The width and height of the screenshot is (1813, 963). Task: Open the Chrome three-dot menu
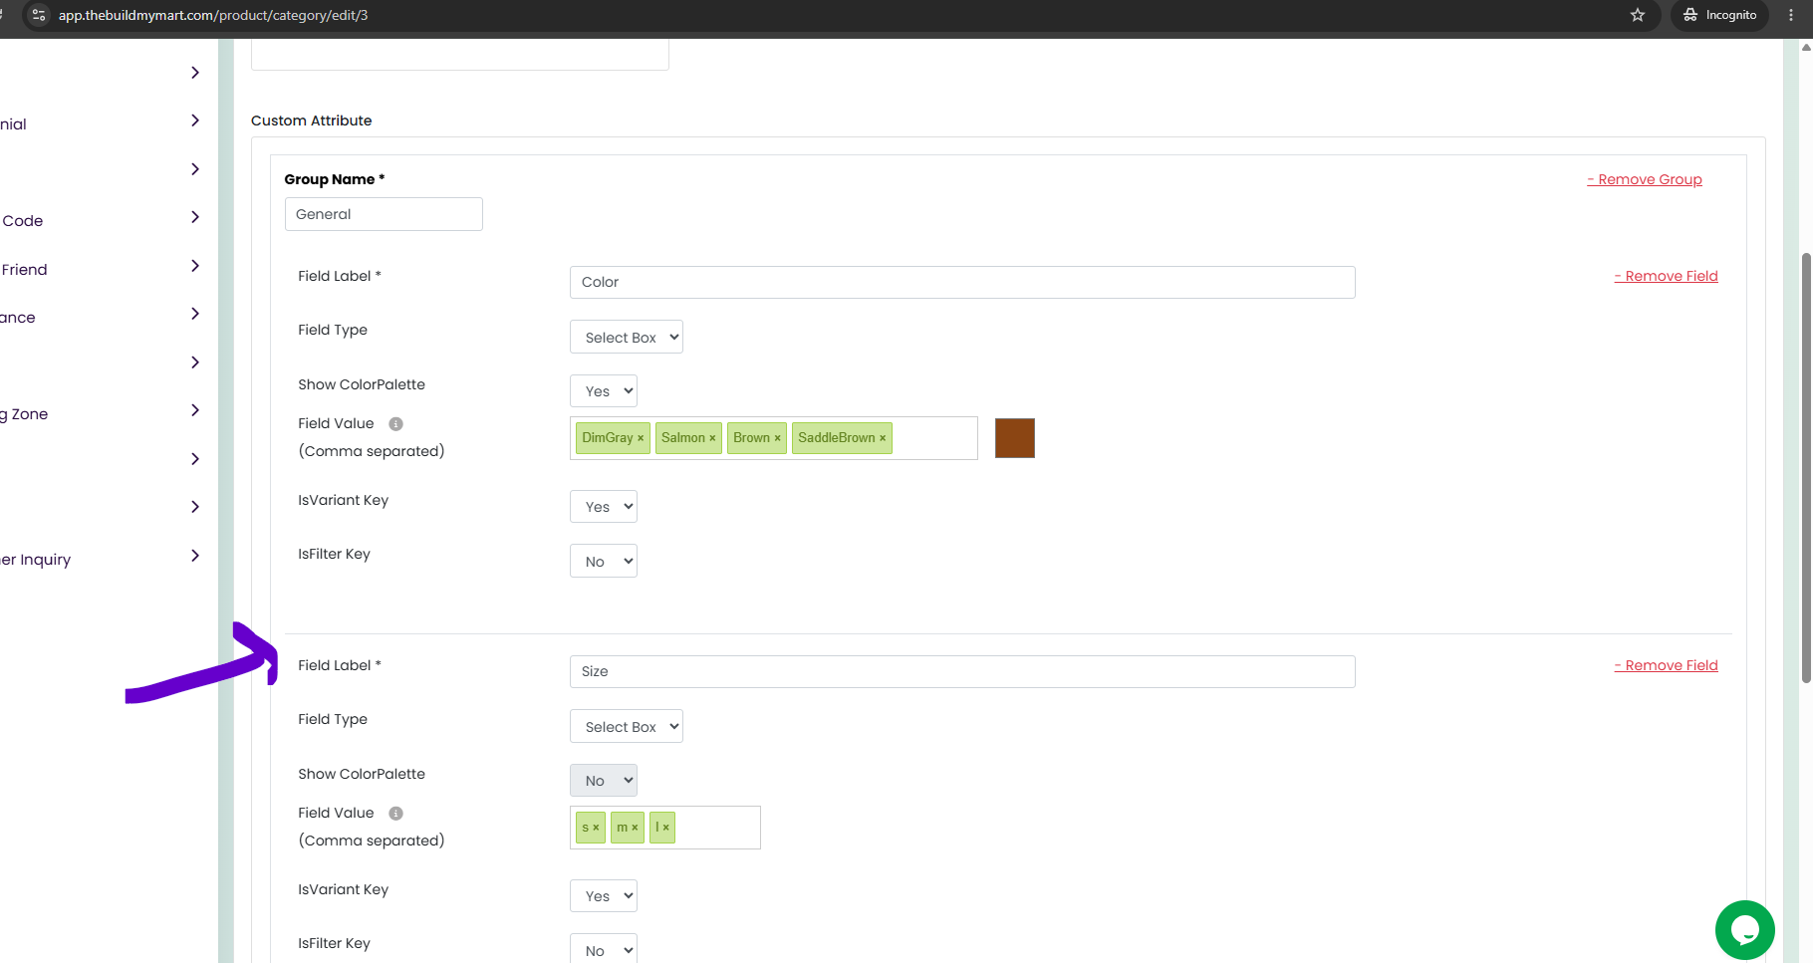[1791, 15]
